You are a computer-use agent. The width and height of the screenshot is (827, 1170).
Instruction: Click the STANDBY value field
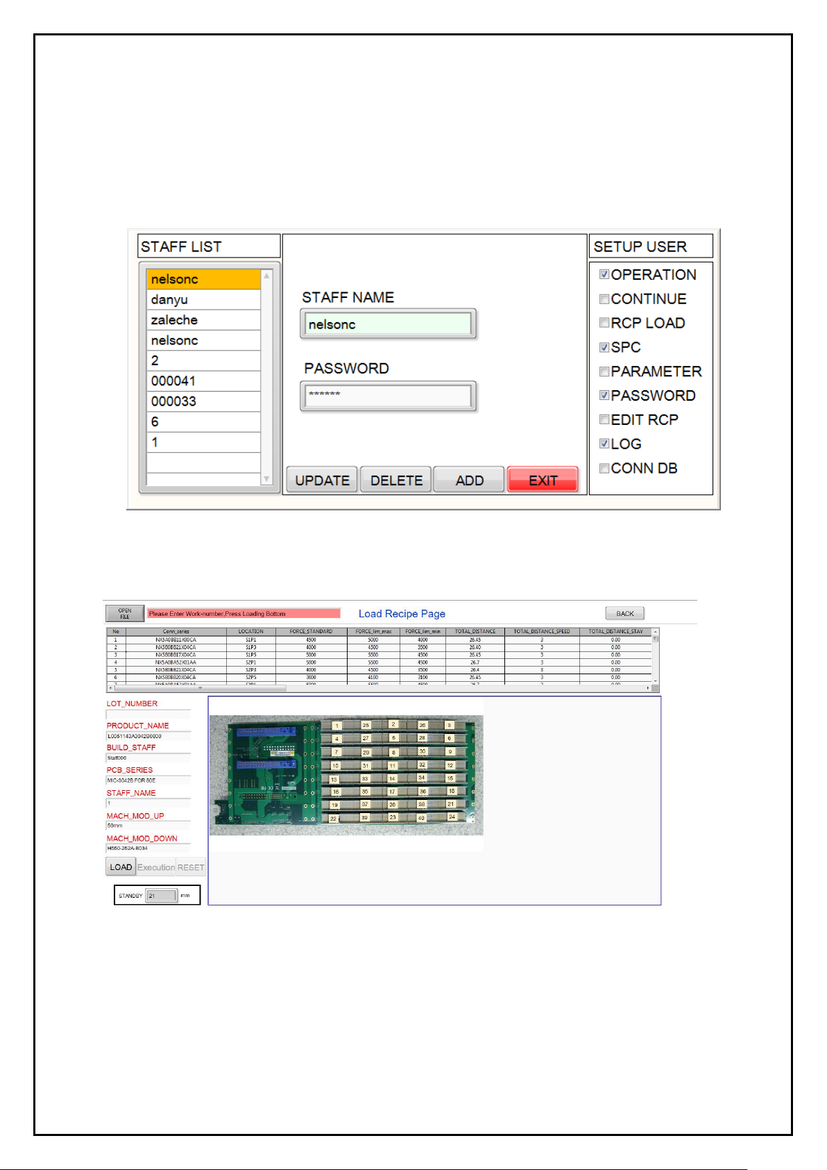162,896
